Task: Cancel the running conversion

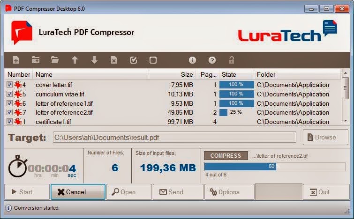Action: (78, 192)
